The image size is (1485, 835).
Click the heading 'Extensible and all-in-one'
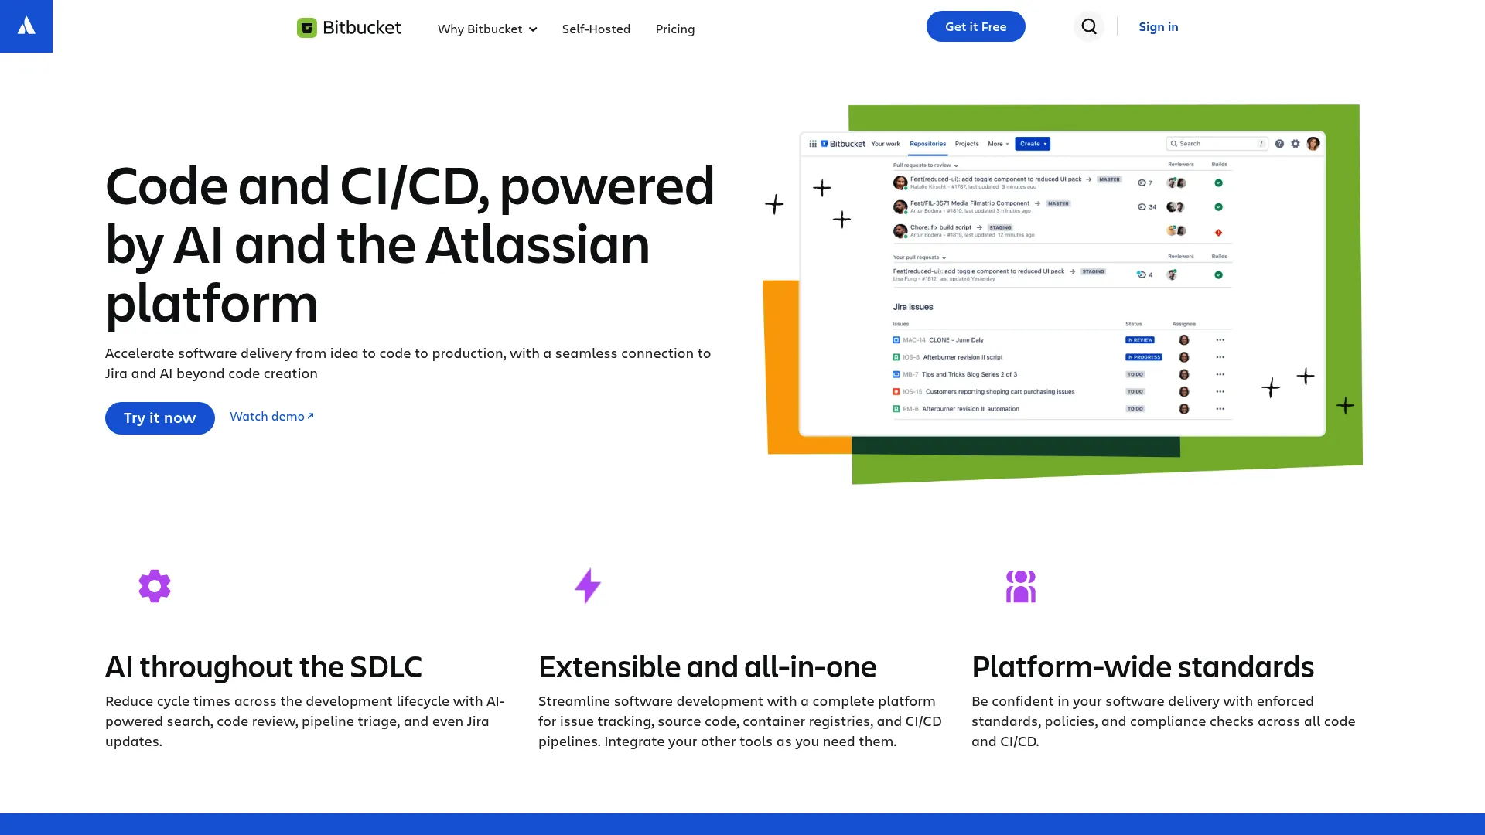click(x=707, y=666)
